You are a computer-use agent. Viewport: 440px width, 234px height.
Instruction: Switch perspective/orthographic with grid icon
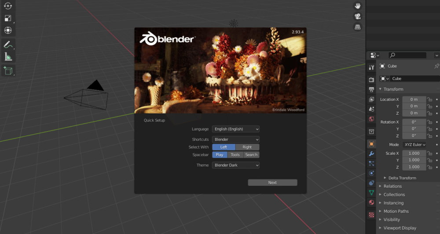coord(357,27)
